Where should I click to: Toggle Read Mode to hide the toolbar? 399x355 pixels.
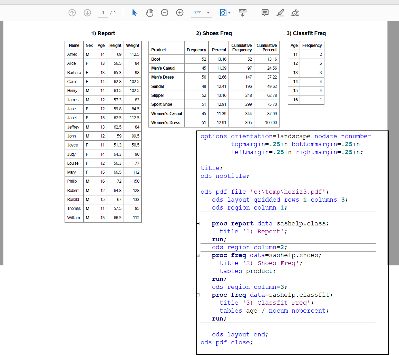coord(243,12)
